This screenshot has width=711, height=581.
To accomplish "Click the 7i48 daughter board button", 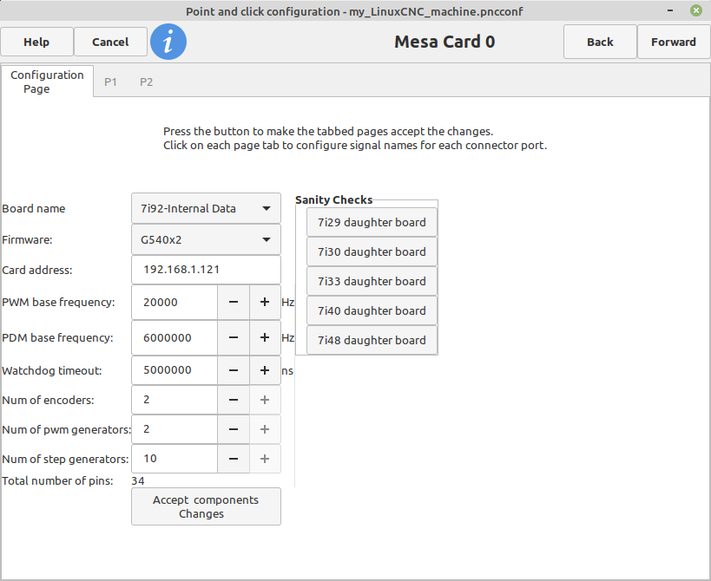I will click(x=372, y=340).
